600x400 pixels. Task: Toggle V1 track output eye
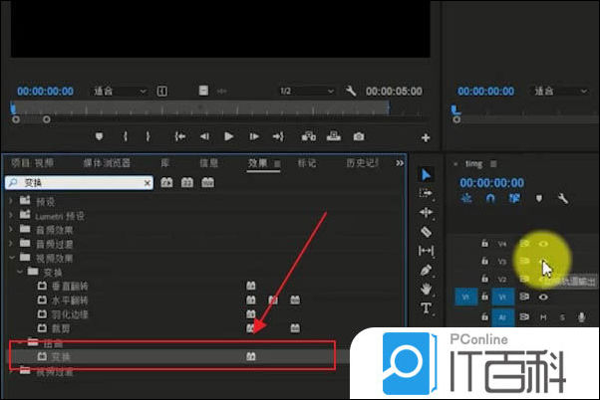(543, 297)
